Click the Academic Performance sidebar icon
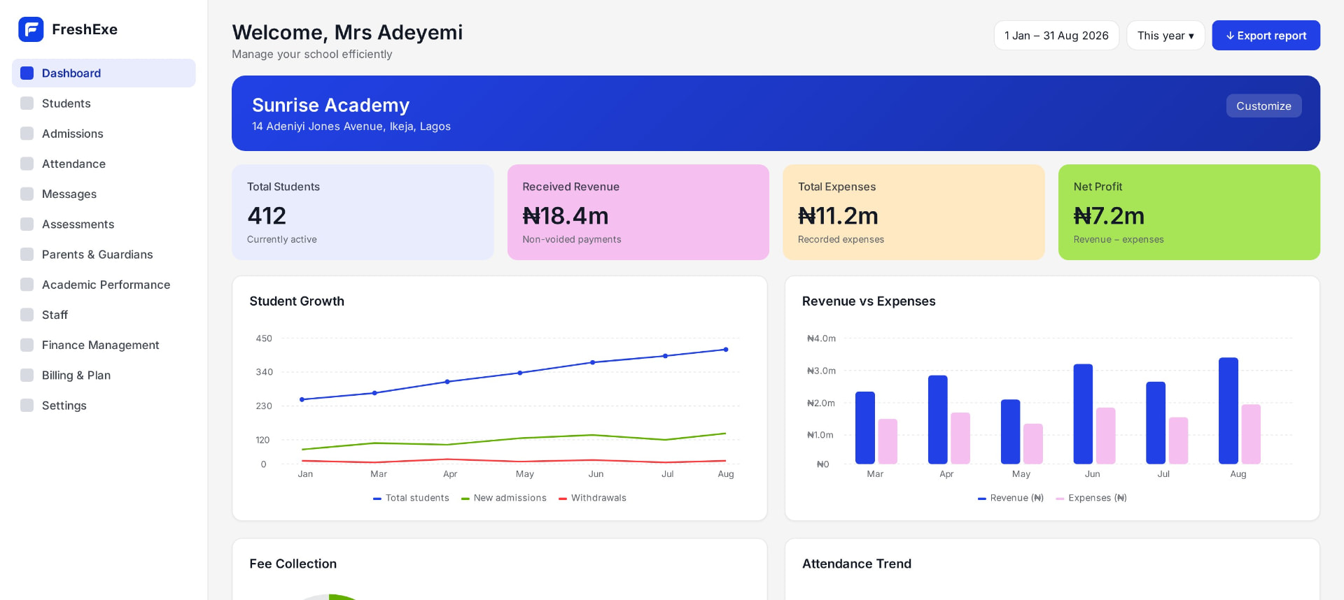Viewport: 1344px width, 600px height. coord(27,285)
